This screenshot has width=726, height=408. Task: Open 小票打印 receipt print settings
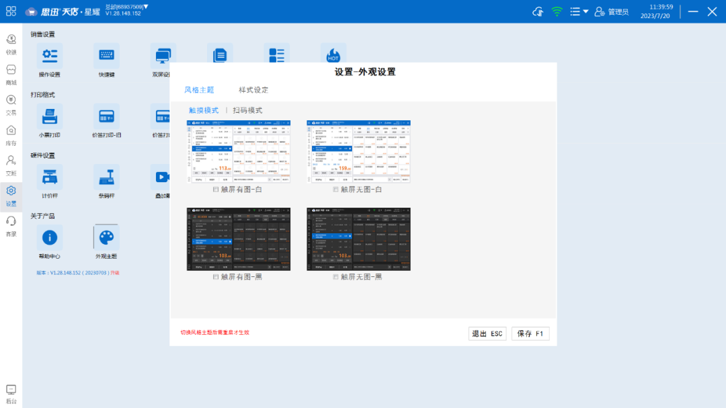(49, 118)
